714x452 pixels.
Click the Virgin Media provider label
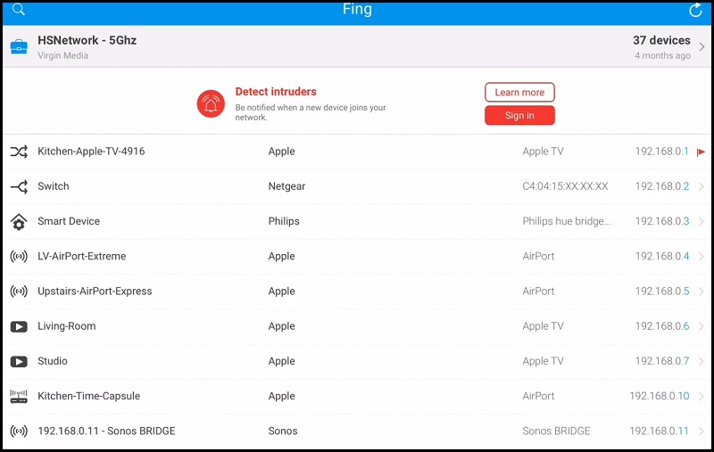coord(62,55)
